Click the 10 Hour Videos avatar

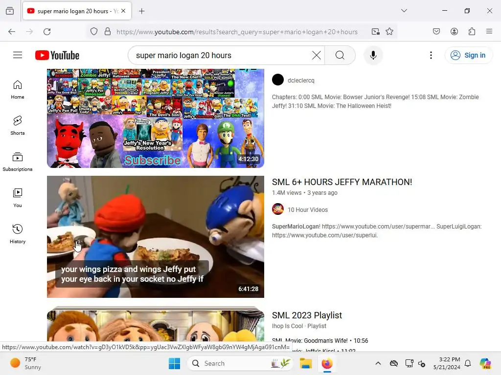278,209
